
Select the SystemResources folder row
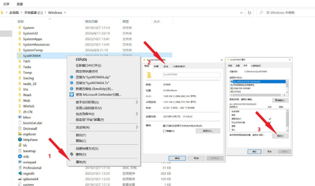click(x=94, y=44)
